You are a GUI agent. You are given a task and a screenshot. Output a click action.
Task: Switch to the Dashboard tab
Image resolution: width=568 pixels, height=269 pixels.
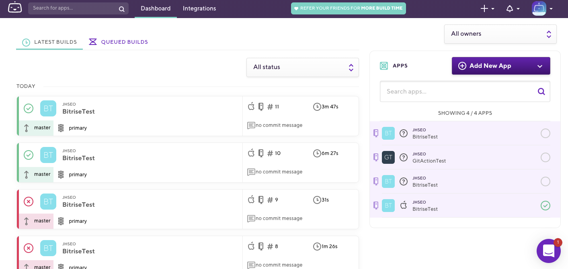point(156,8)
